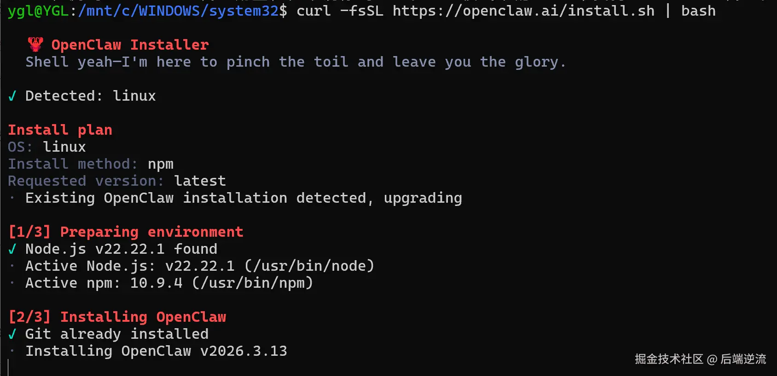Viewport: 777px width, 376px height.
Task: Click the /usr/bin/npm path text
Action: tap(252, 283)
